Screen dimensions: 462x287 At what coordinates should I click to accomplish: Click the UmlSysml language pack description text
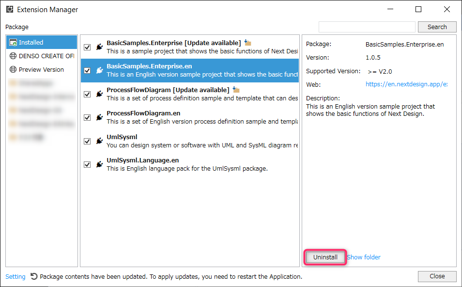(x=187, y=168)
